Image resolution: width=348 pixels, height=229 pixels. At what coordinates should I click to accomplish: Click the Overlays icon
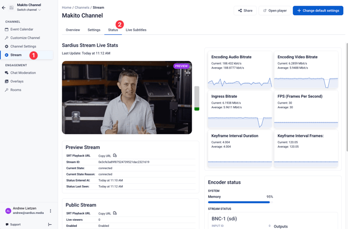tap(6, 81)
